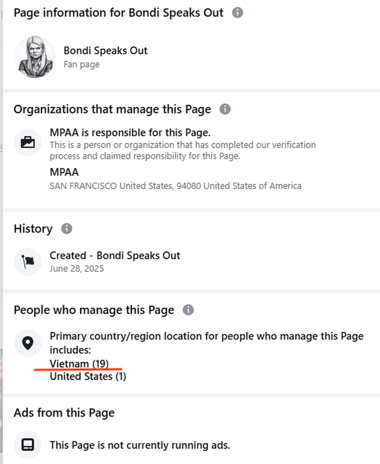The image size is (380, 464).
Task: Click MPAA is responsible for this Page
Action: (x=130, y=132)
